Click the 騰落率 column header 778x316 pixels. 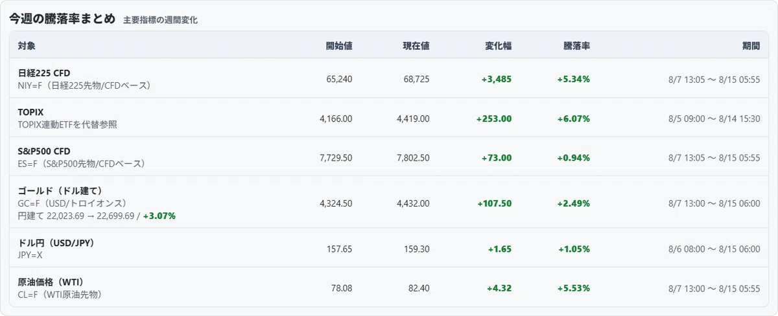[576, 46]
